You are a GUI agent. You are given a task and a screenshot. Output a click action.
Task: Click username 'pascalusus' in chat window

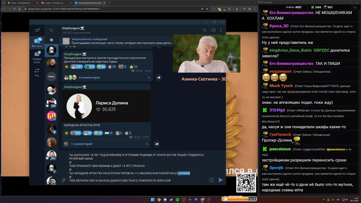280,149
